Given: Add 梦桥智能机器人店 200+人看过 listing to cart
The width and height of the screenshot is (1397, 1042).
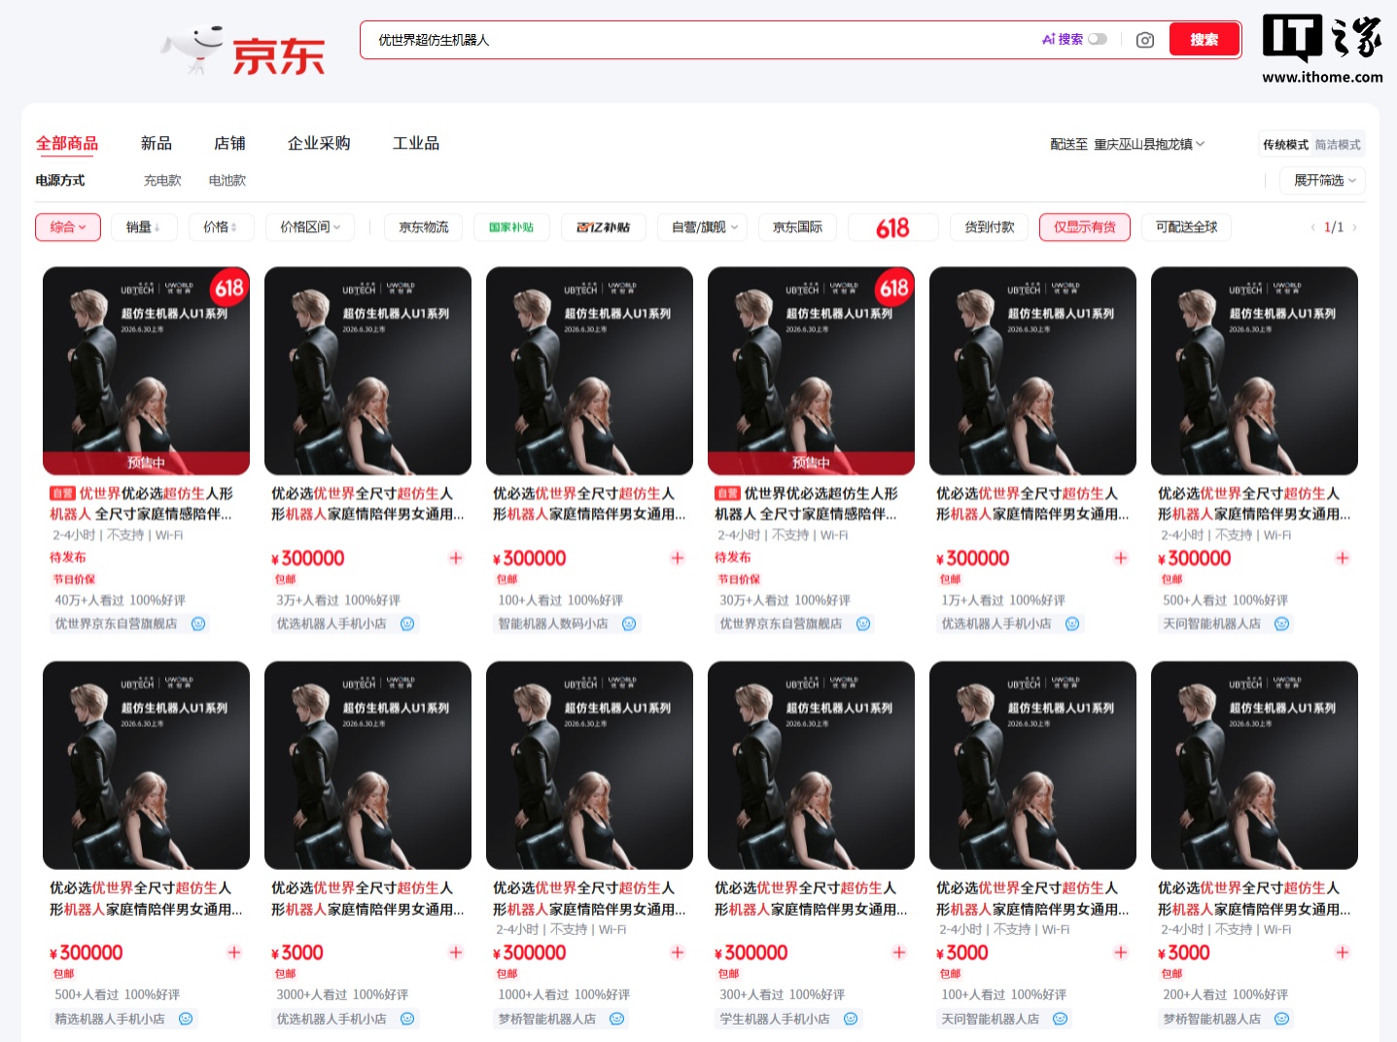Looking at the screenshot, I should tap(1343, 953).
